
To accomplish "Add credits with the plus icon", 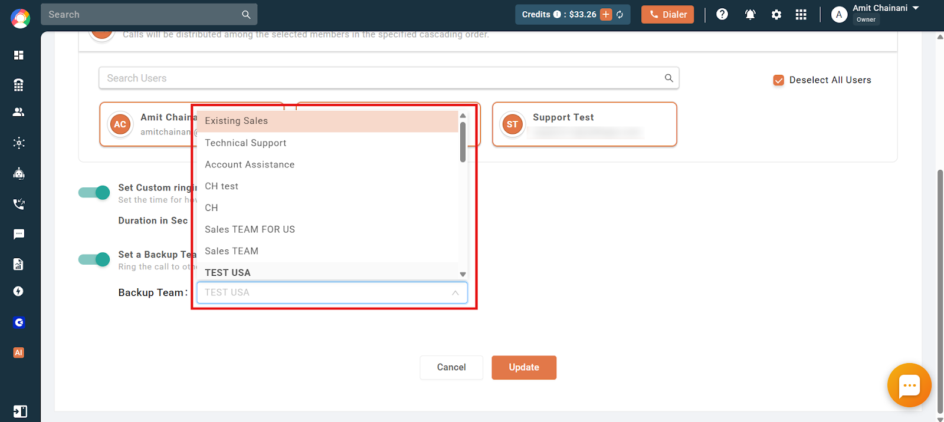I will pos(606,15).
